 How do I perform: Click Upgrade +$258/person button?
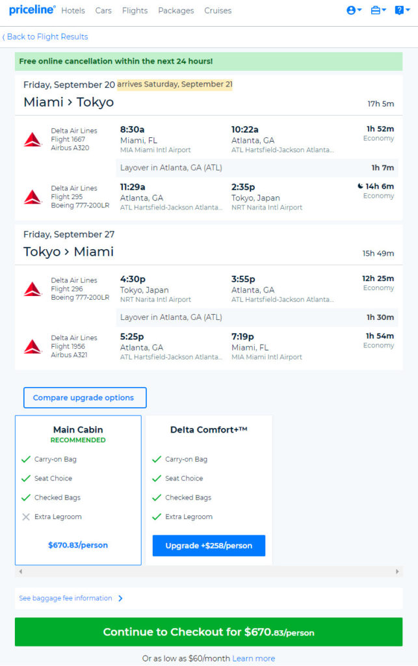209,546
